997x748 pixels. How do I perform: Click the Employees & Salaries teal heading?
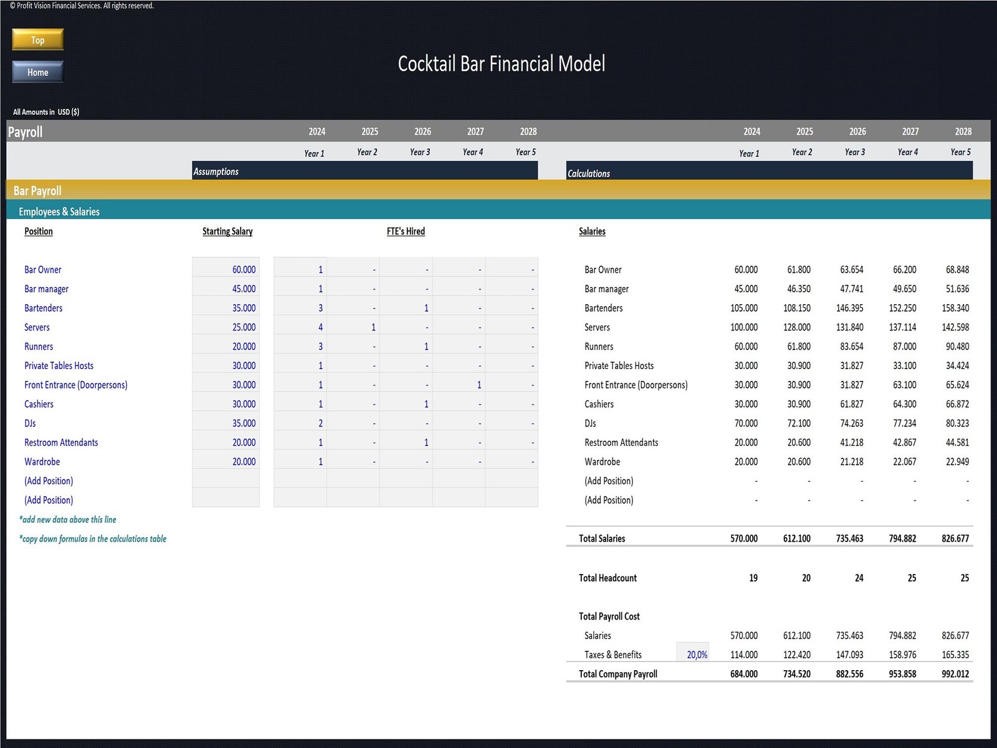click(x=59, y=212)
